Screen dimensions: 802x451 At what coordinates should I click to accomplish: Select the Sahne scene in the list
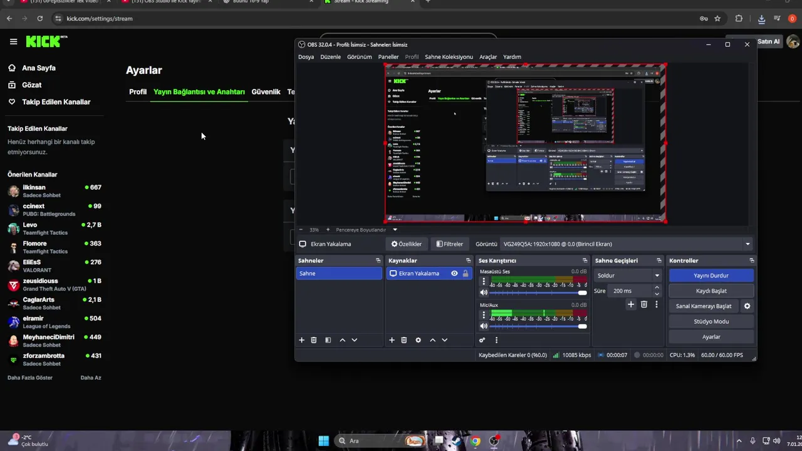click(x=339, y=274)
